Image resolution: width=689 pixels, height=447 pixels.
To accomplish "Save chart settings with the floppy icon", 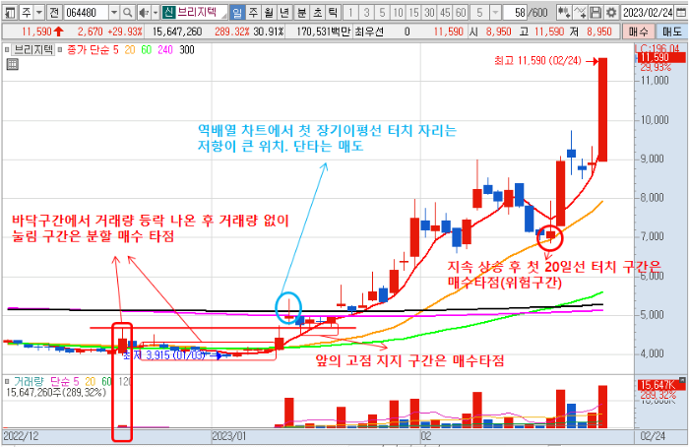I will click(x=595, y=12).
